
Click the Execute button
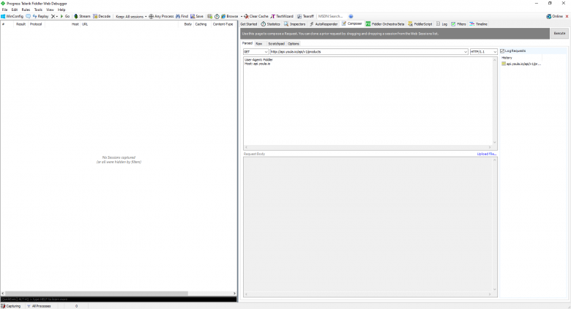click(x=559, y=34)
